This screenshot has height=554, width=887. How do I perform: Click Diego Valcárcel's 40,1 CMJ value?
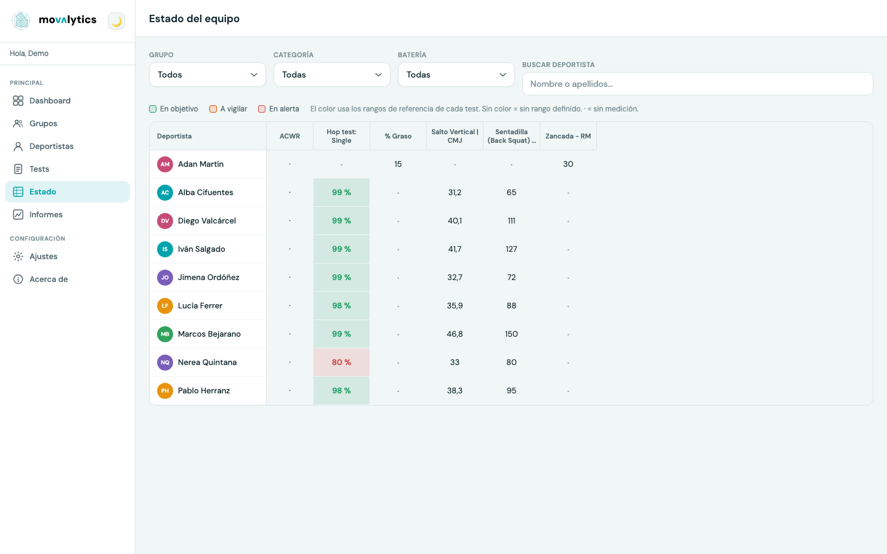(455, 221)
